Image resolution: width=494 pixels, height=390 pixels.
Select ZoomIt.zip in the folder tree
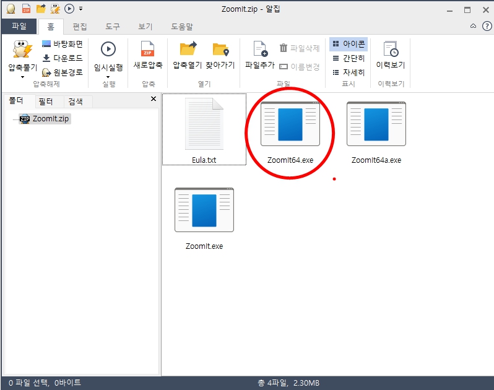(45, 119)
